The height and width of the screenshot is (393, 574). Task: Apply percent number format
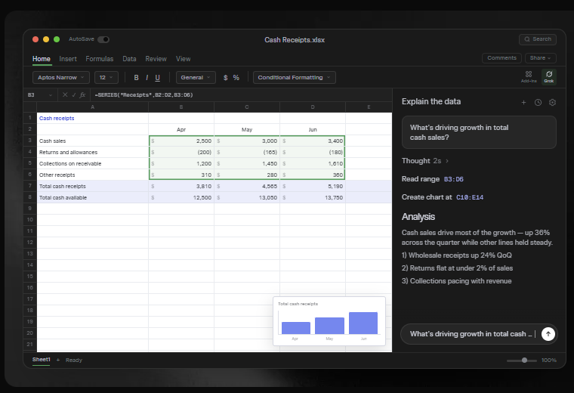236,78
